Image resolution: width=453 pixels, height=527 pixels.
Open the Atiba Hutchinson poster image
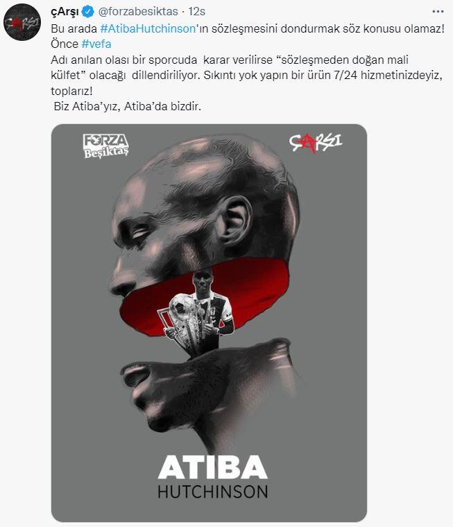coord(209,322)
